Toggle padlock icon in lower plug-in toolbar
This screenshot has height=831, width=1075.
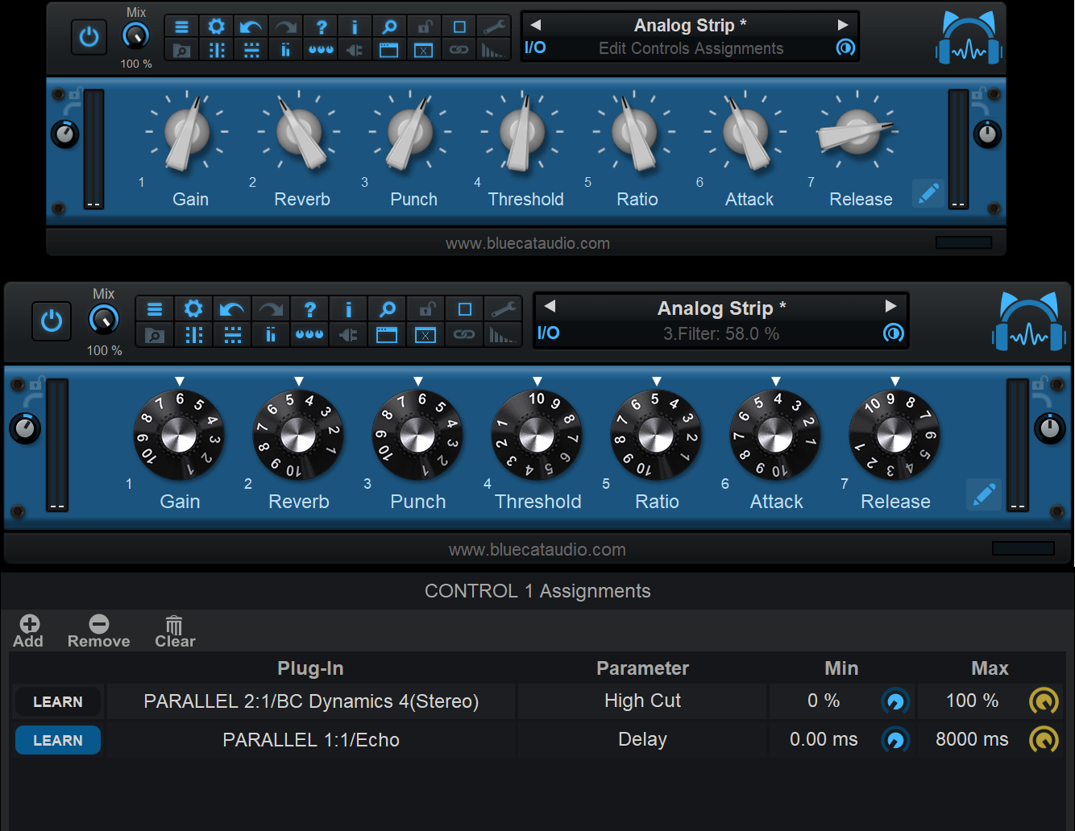(x=425, y=309)
